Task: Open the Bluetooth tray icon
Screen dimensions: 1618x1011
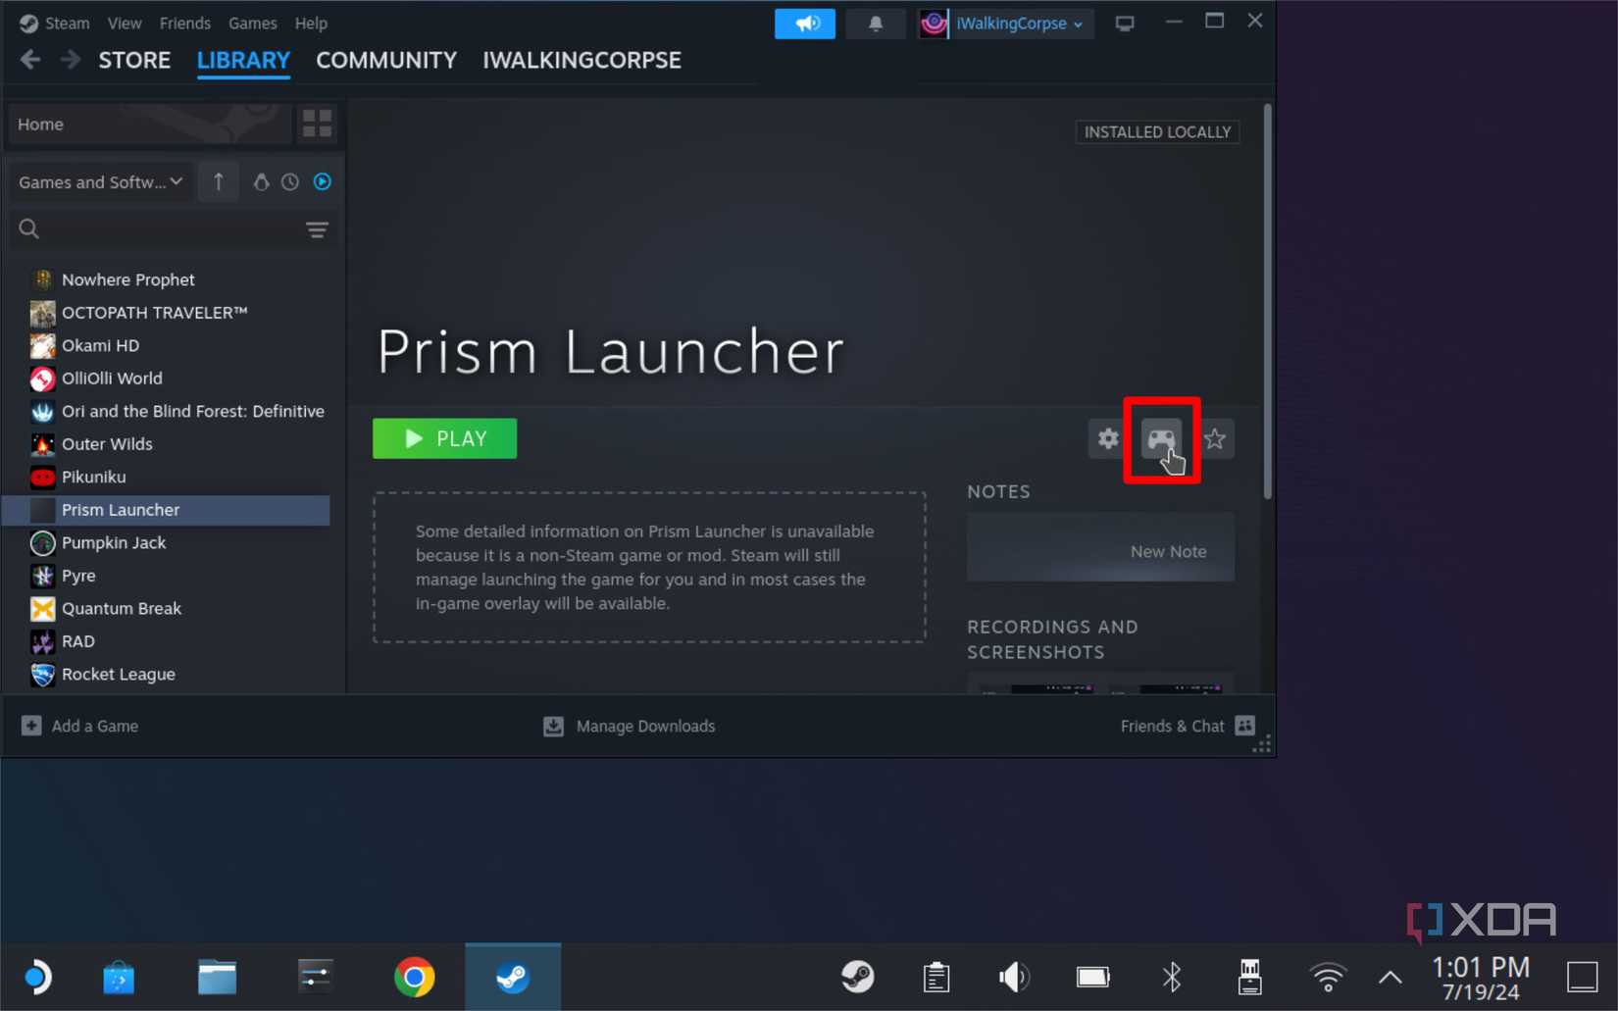Action: (1172, 977)
